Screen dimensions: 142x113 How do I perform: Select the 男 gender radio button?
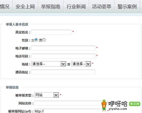44,40
